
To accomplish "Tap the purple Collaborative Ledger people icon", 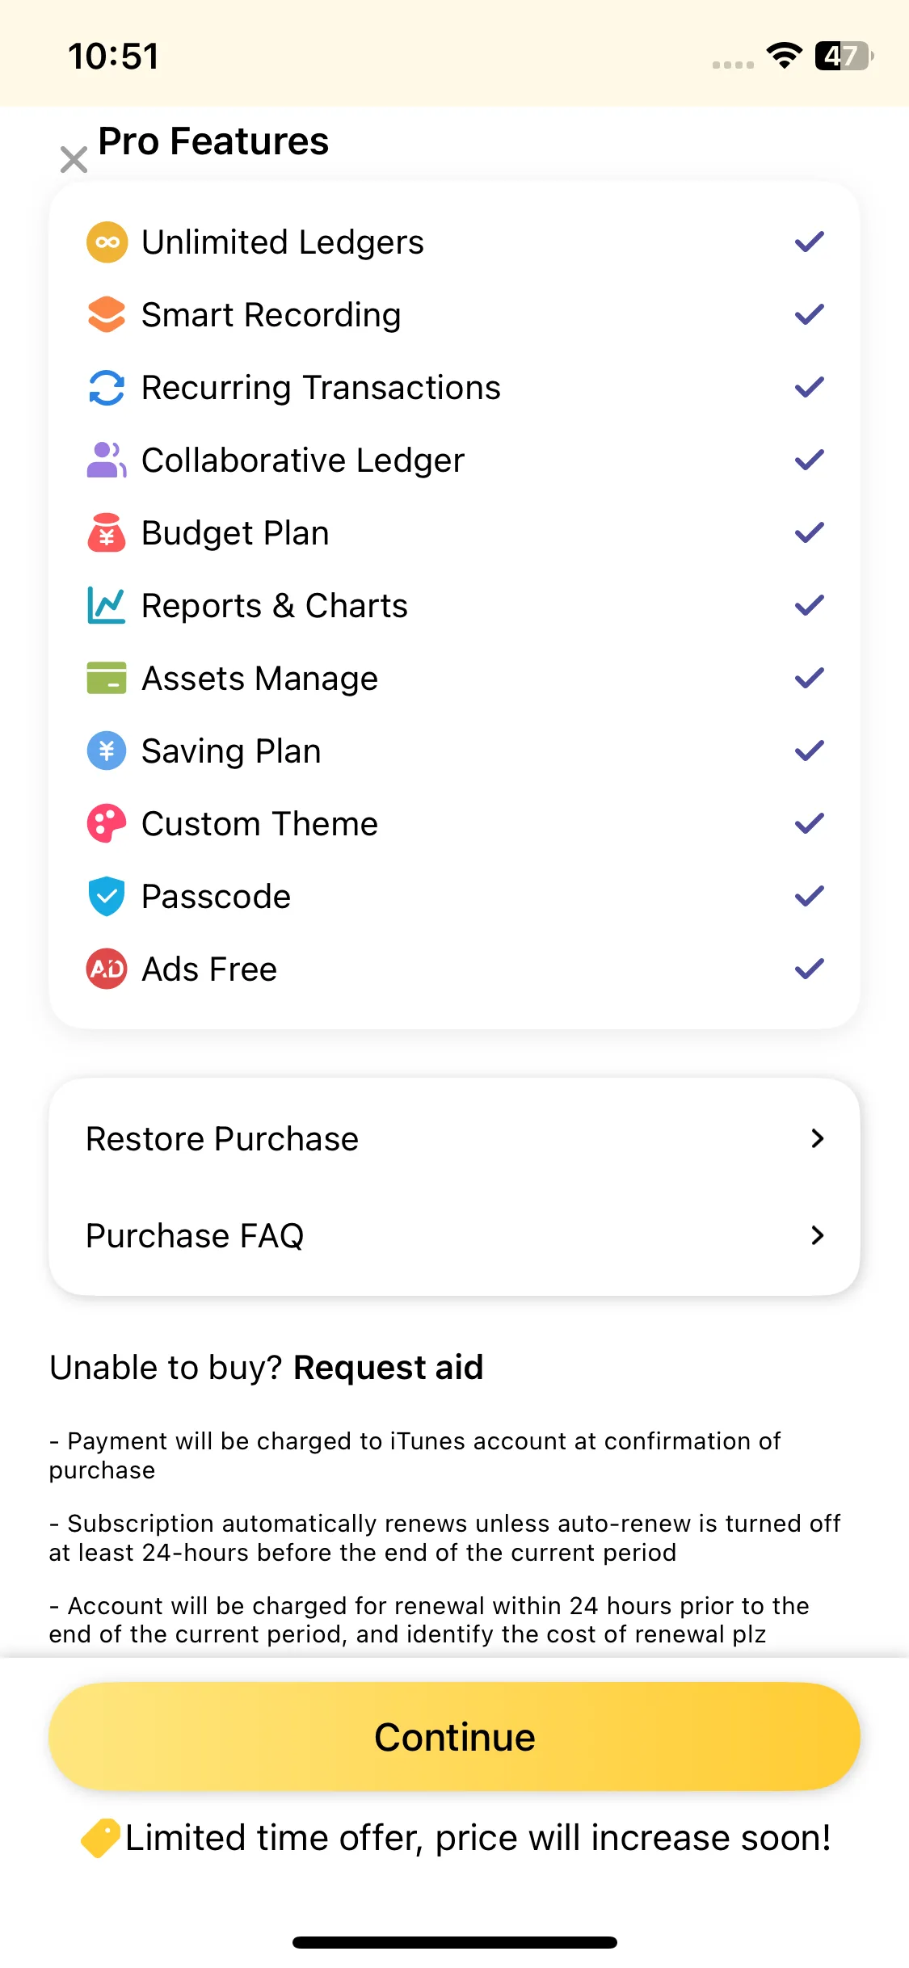I will click(x=107, y=460).
